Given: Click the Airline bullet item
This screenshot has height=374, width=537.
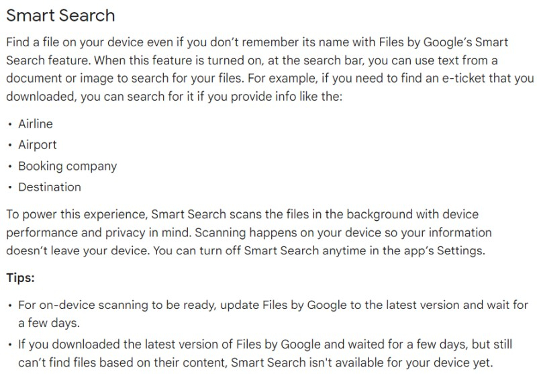Looking at the screenshot, I should (x=35, y=124).
